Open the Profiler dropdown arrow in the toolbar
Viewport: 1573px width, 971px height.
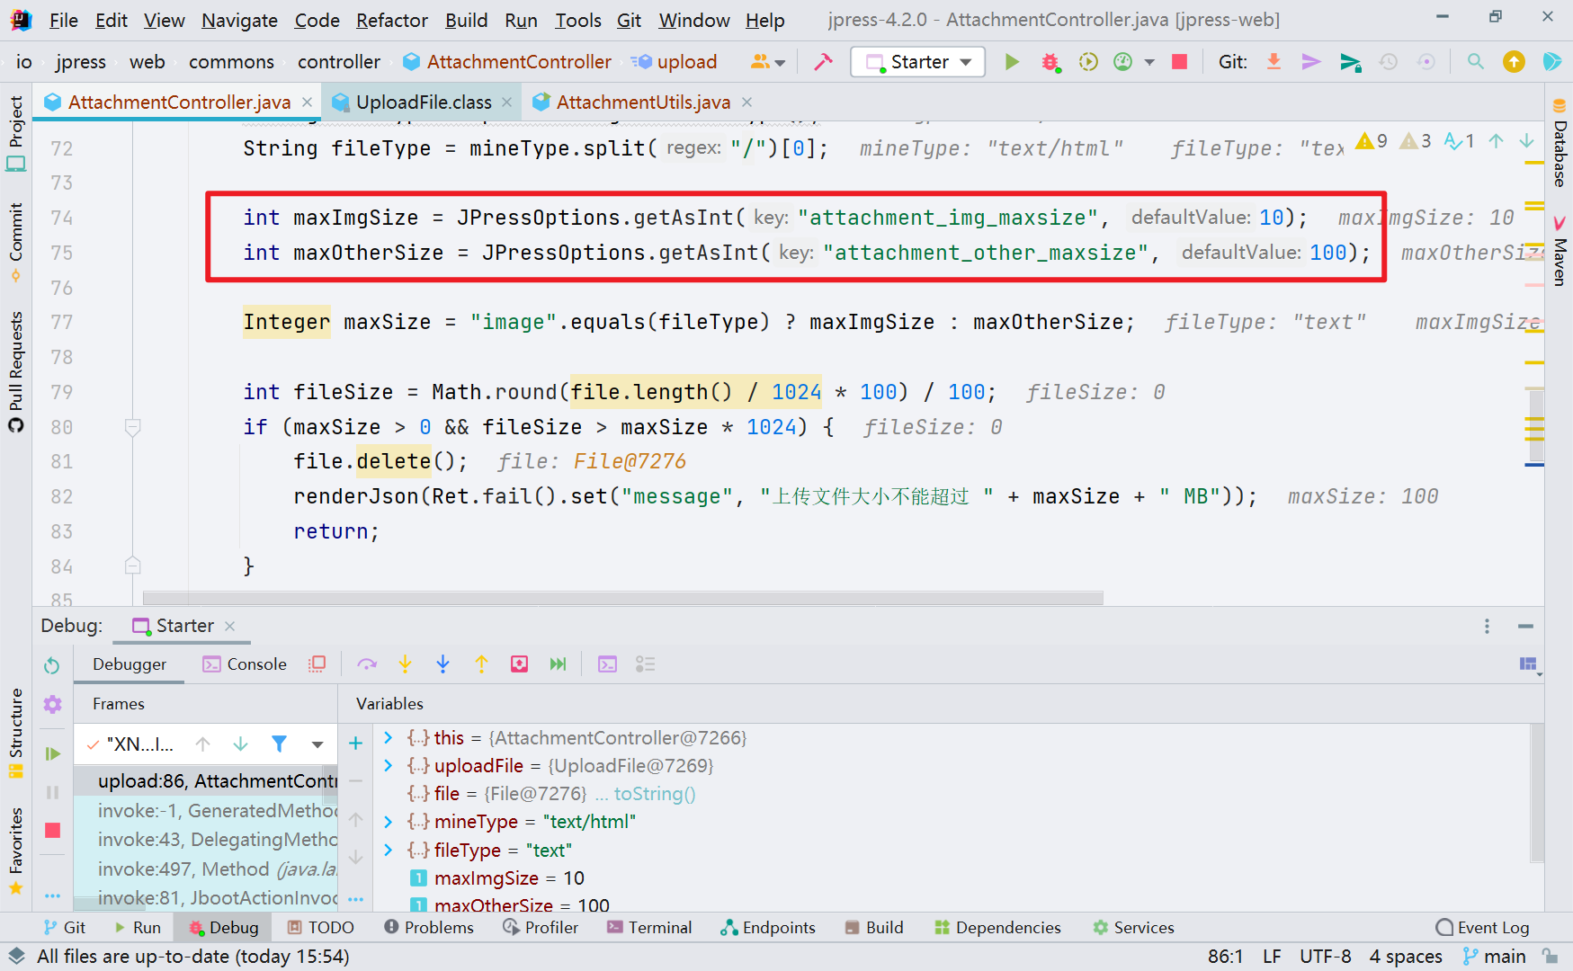click(1150, 61)
